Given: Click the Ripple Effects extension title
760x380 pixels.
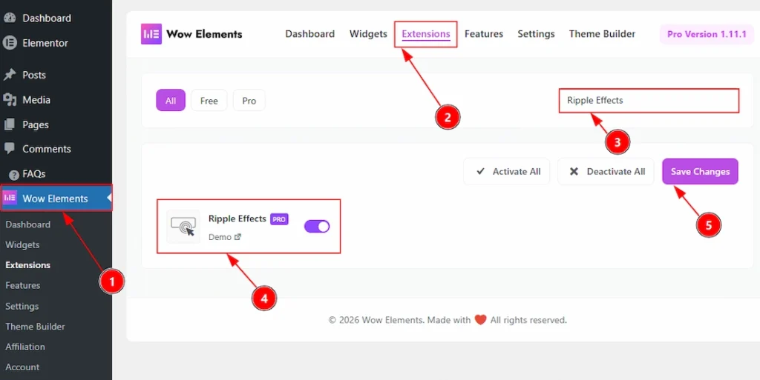Looking at the screenshot, I should pos(237,219).
